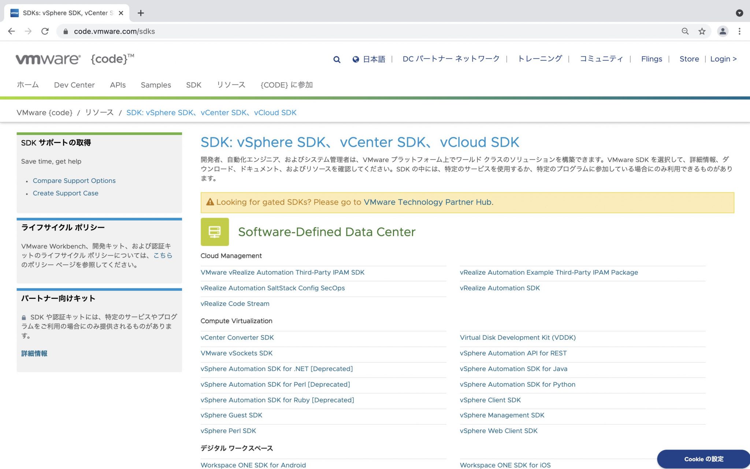Open the VMware Technology Partner Hub link
Viewport: 750px width, 469px height.
click(428, 202)
